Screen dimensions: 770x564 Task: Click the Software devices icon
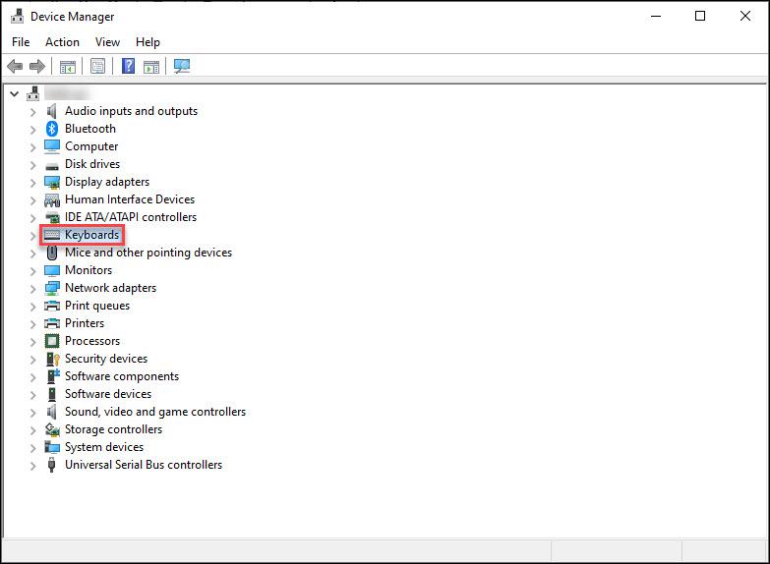coord(51,394)
